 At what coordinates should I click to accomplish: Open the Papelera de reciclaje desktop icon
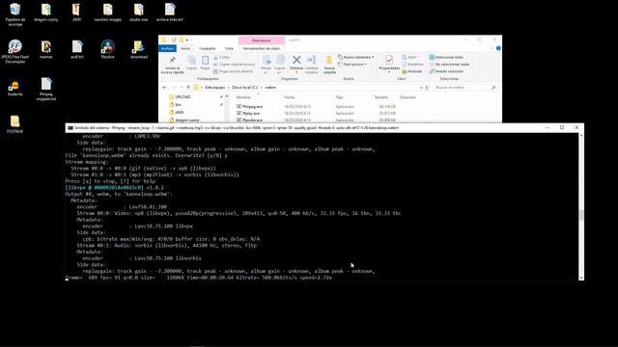(x=15, y=13)
